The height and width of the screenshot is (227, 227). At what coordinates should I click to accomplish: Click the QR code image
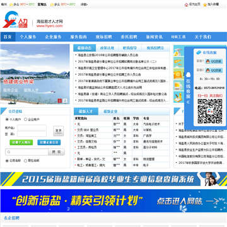coord(210,111)
